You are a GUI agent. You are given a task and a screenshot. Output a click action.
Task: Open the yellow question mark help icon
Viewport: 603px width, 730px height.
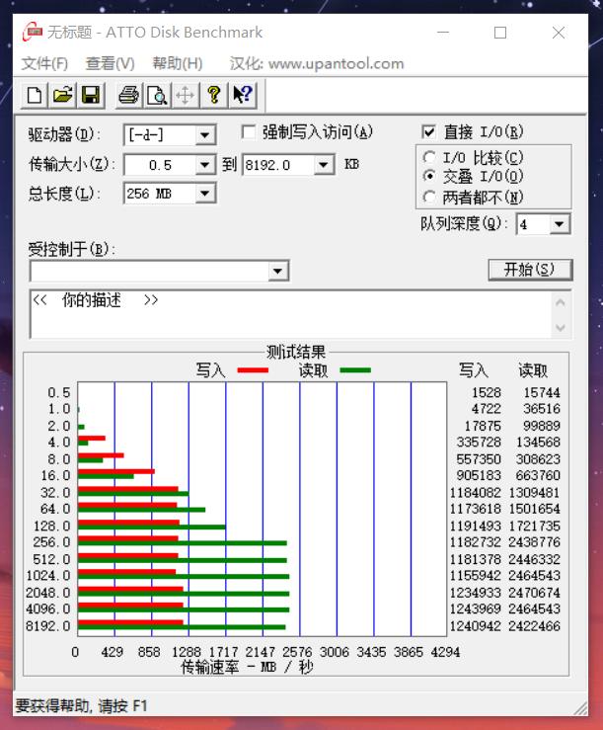click(213, 96)
